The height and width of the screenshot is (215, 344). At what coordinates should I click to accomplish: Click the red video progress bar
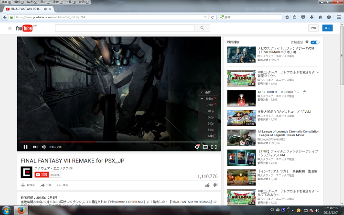(x=58, y=142)
